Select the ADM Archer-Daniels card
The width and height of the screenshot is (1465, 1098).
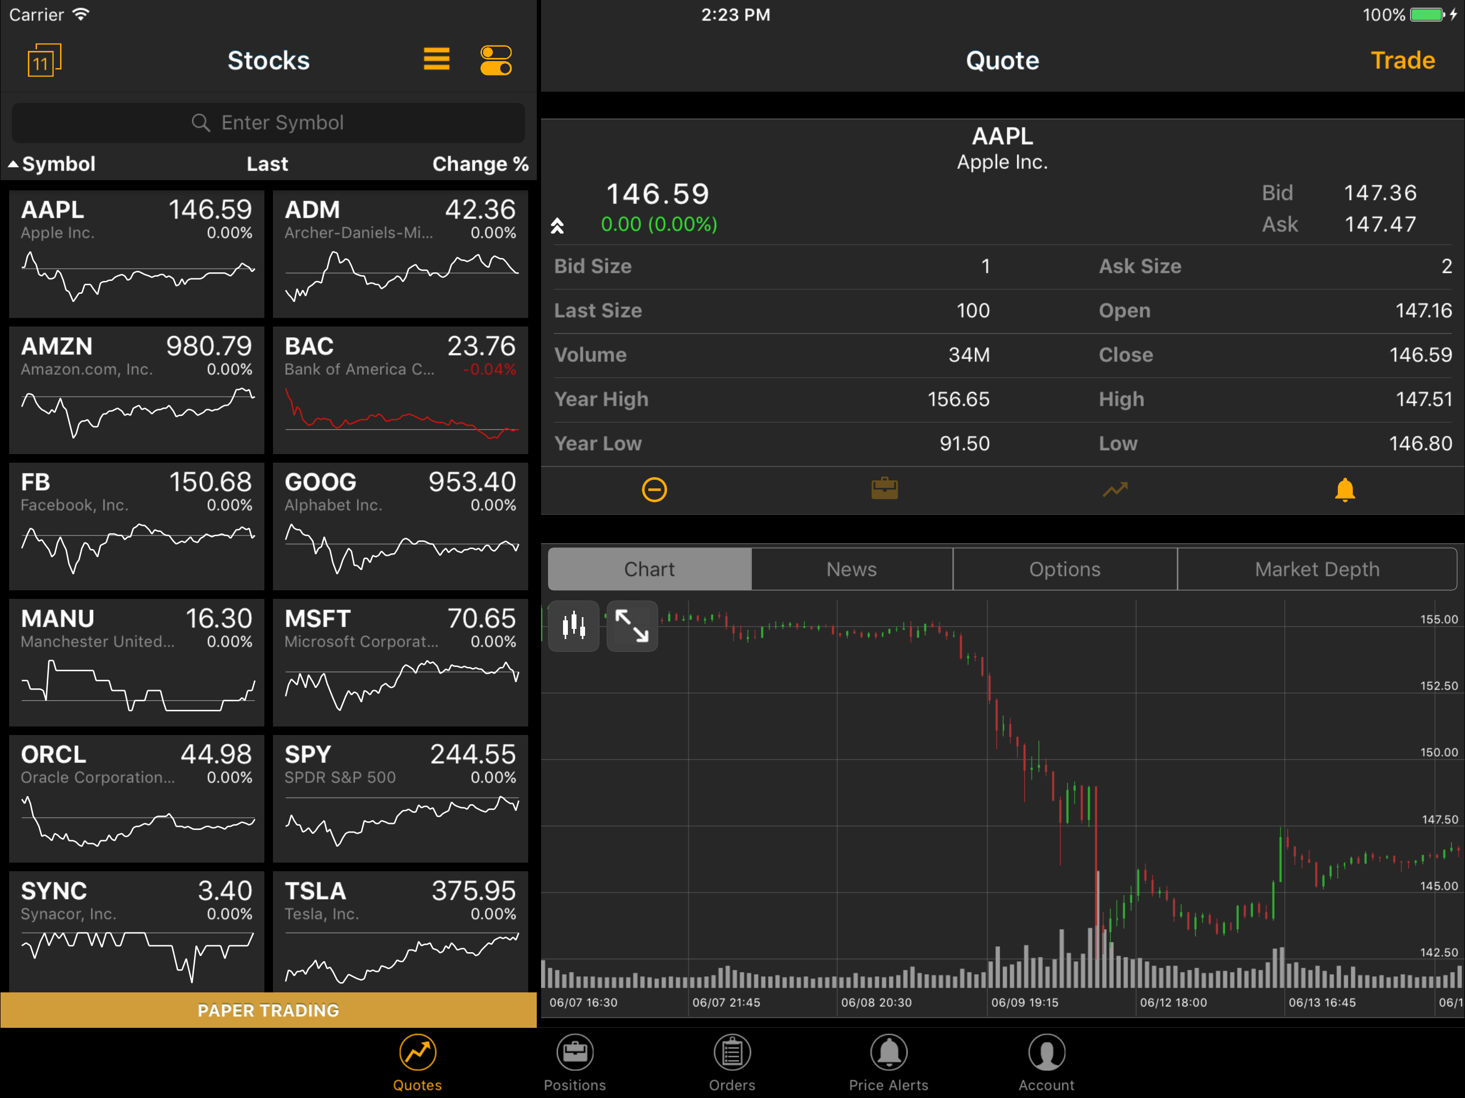pos(400,254)
